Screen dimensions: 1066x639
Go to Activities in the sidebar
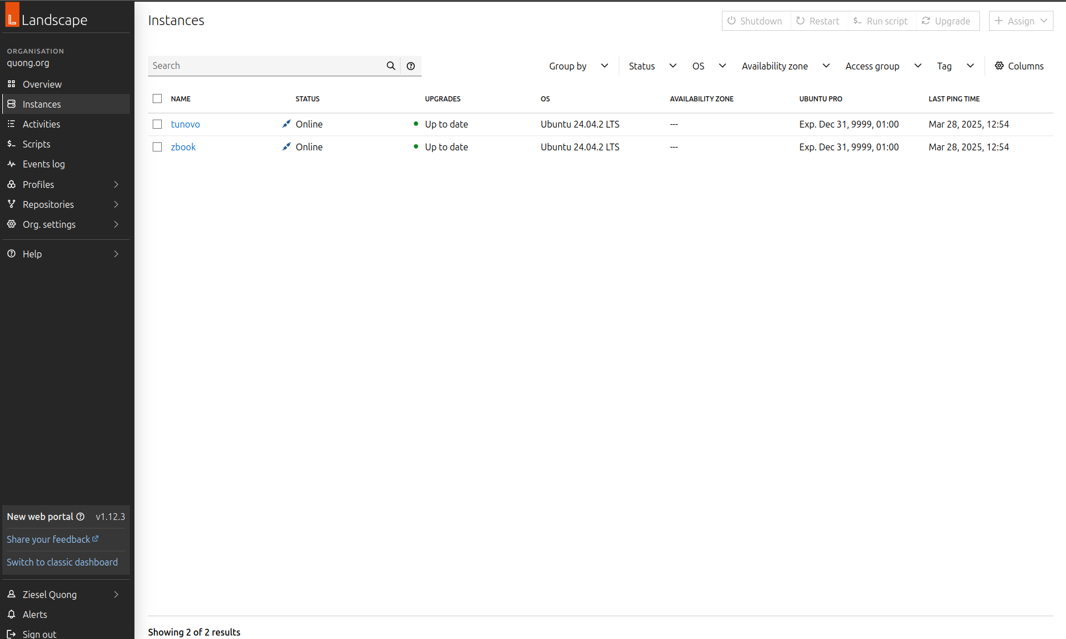41,124
